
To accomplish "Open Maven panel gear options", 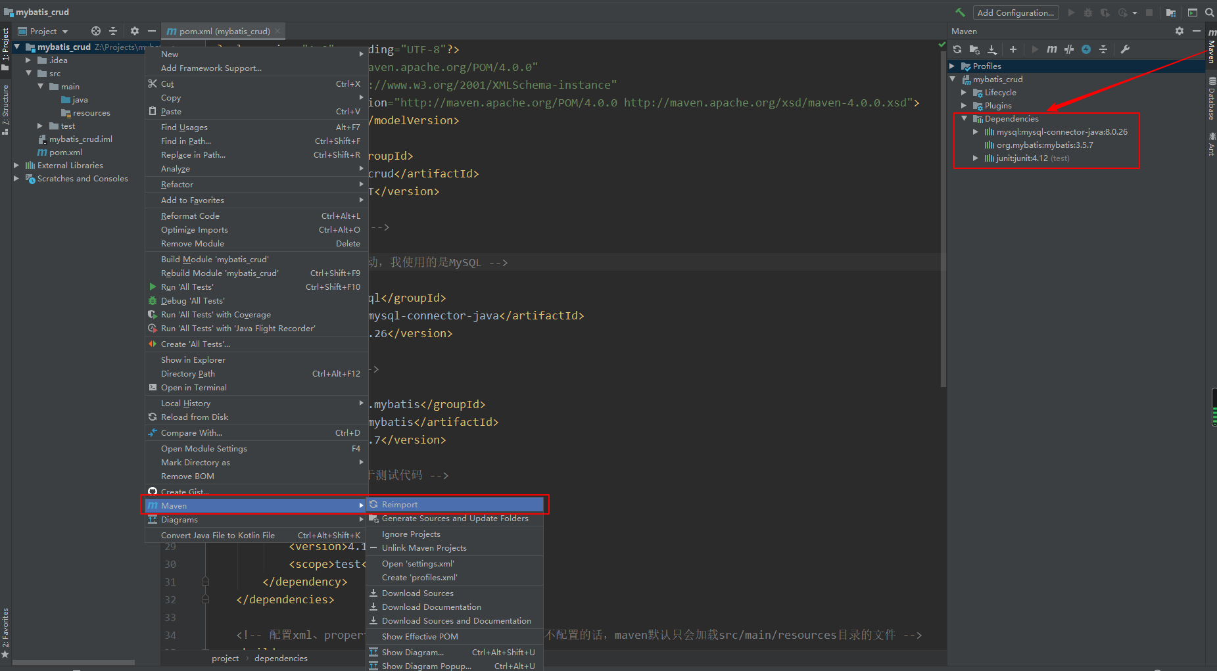I will 1180,31.
